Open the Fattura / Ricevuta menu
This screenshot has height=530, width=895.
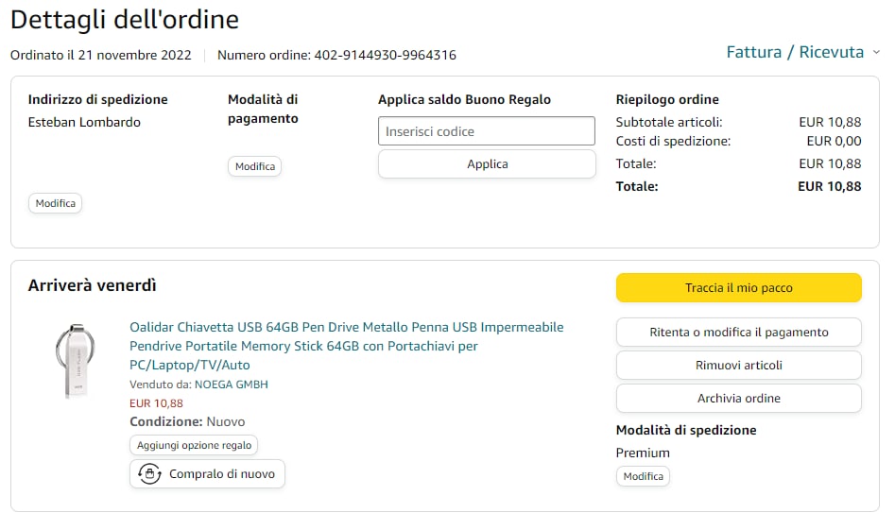pos(795,52)
